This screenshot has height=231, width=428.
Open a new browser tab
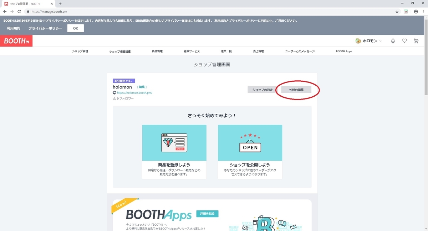click(x=60, y=4)
